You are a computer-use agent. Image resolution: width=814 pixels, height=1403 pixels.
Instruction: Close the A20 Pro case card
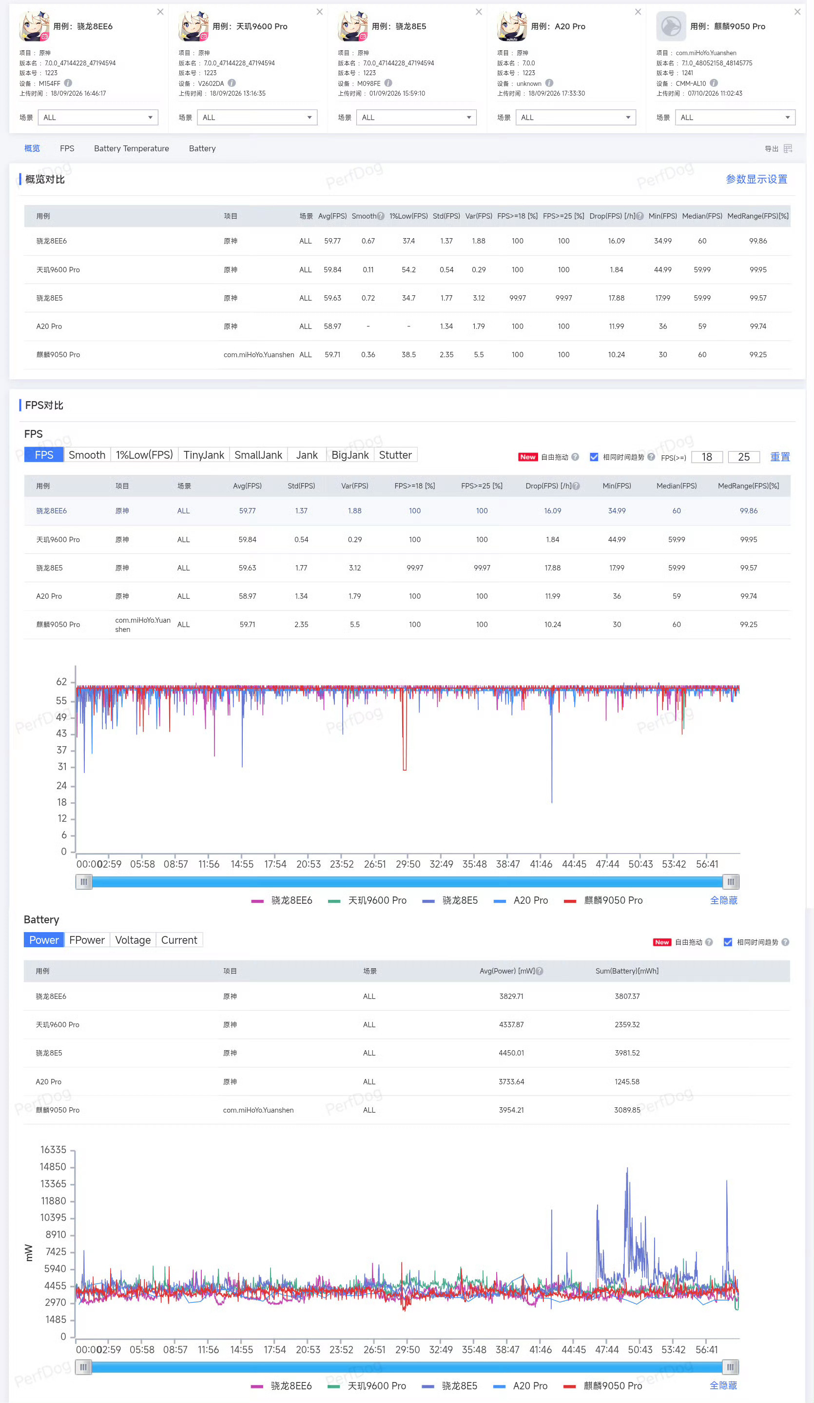coord(639,12)
